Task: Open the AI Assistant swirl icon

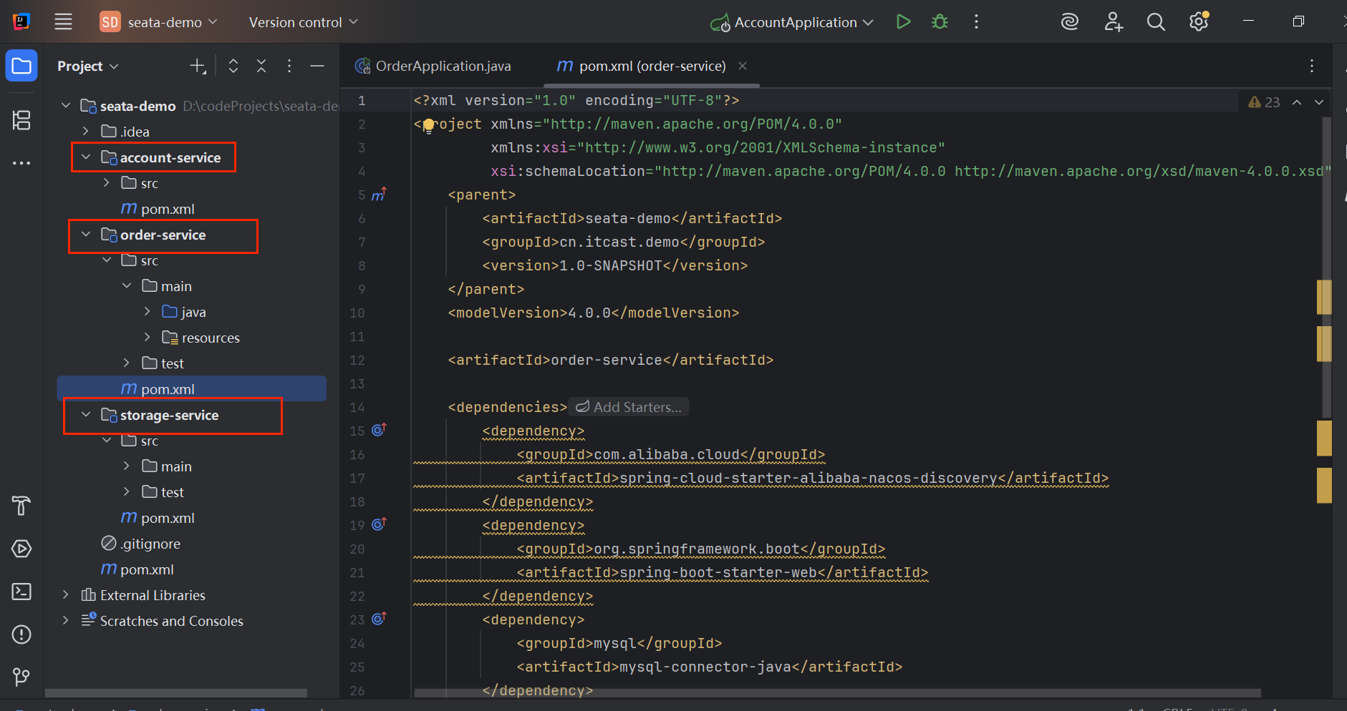Action: pos(1070,21)
